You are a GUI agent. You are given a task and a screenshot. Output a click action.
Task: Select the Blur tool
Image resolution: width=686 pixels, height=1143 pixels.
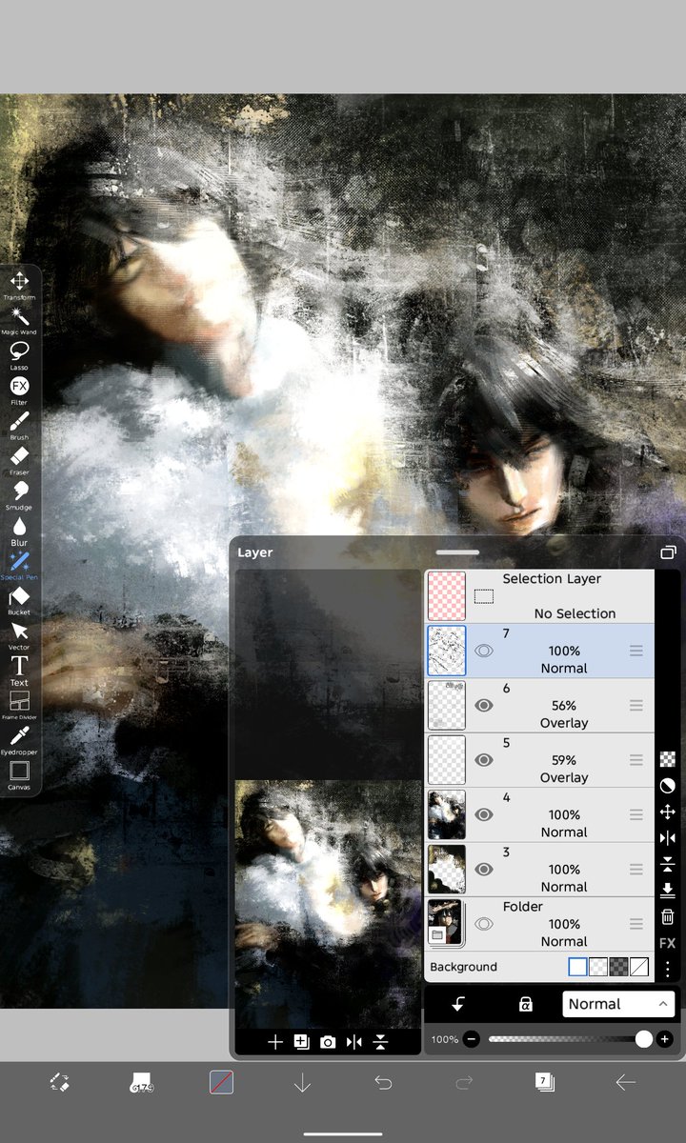pos(19,530)
